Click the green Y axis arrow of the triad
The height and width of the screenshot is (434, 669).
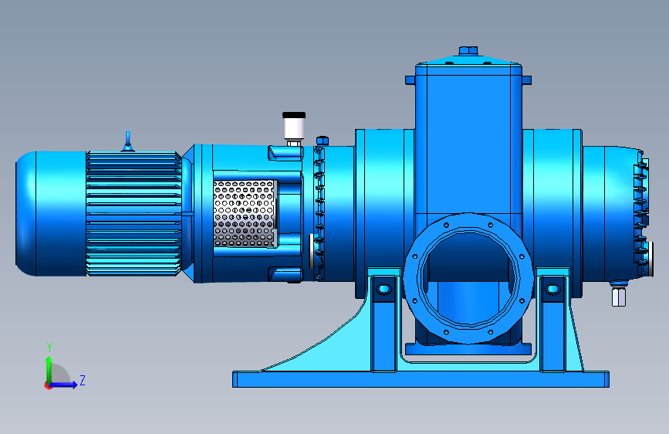(x=49, y=368)
